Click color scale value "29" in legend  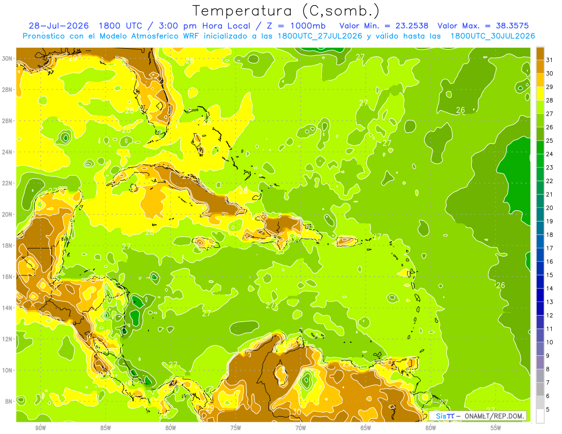tap(550, 87)
